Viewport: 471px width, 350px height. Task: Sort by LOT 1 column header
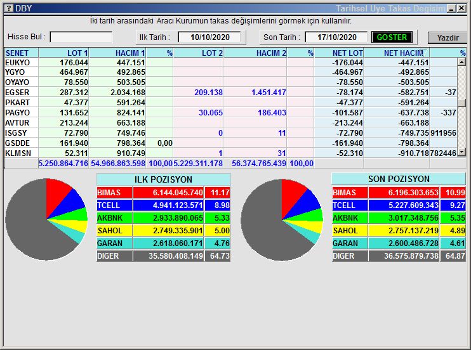coord(63,53)
